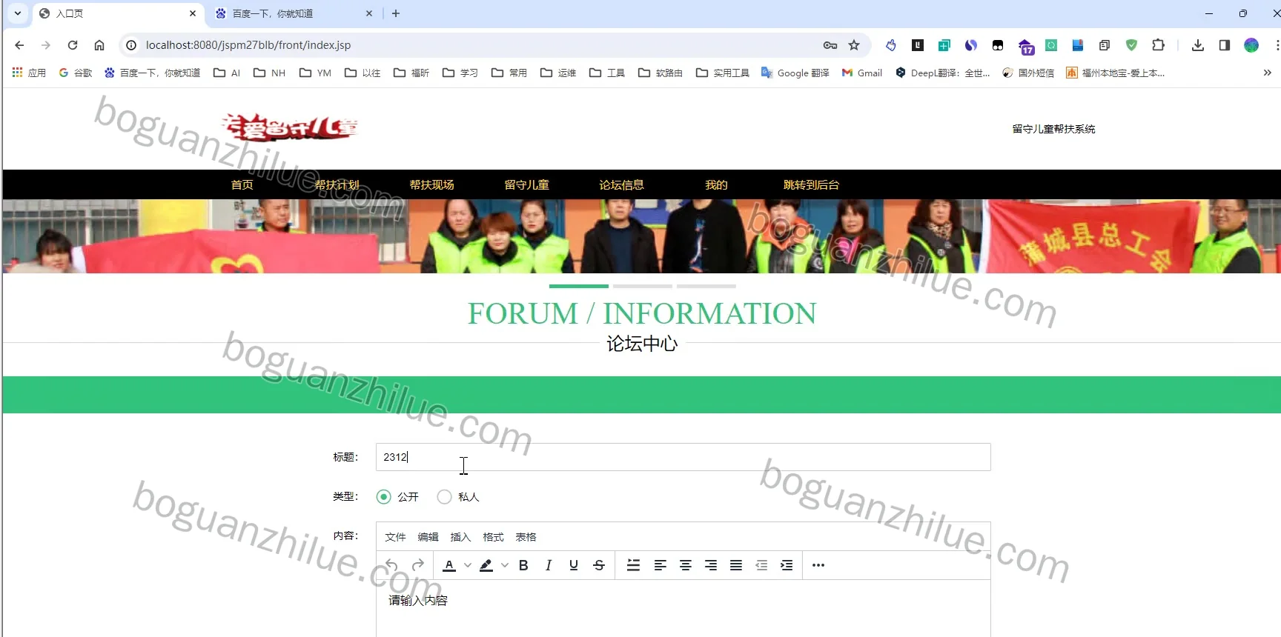1281x637 pixels.
Task: Click the Bold formatting icon
Action: click(x=523, y=565)
